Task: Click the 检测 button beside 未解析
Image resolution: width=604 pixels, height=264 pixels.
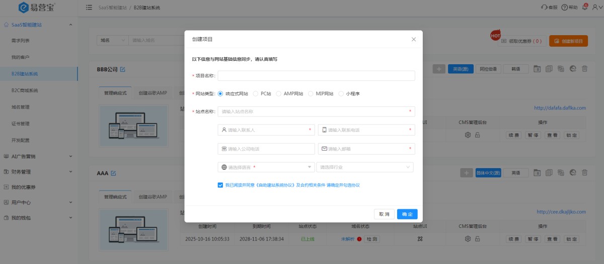Action: coord(371,239)
